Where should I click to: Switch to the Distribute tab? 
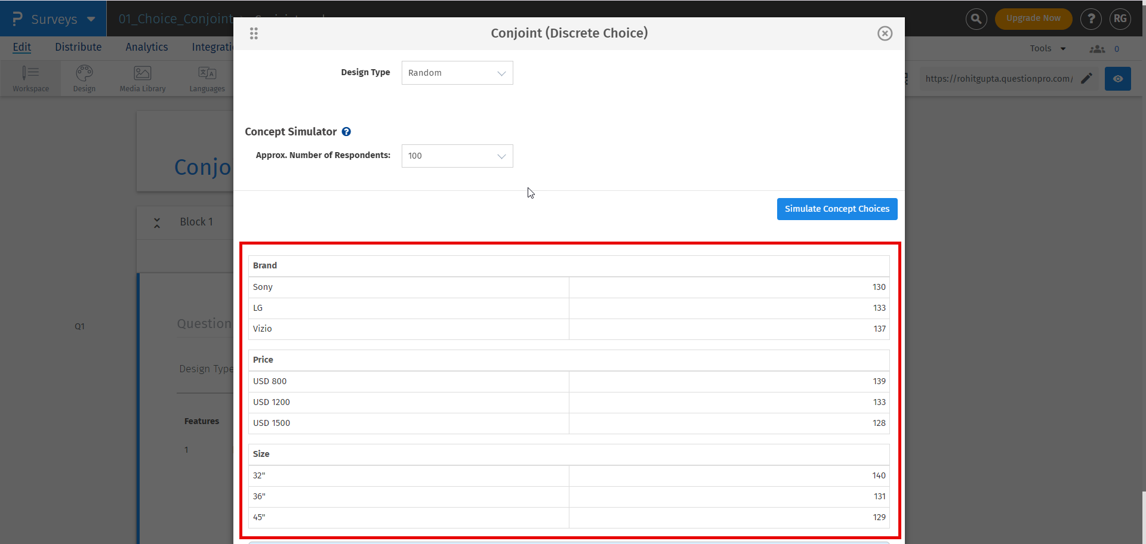pyautogui.click(x=78, y=47)
